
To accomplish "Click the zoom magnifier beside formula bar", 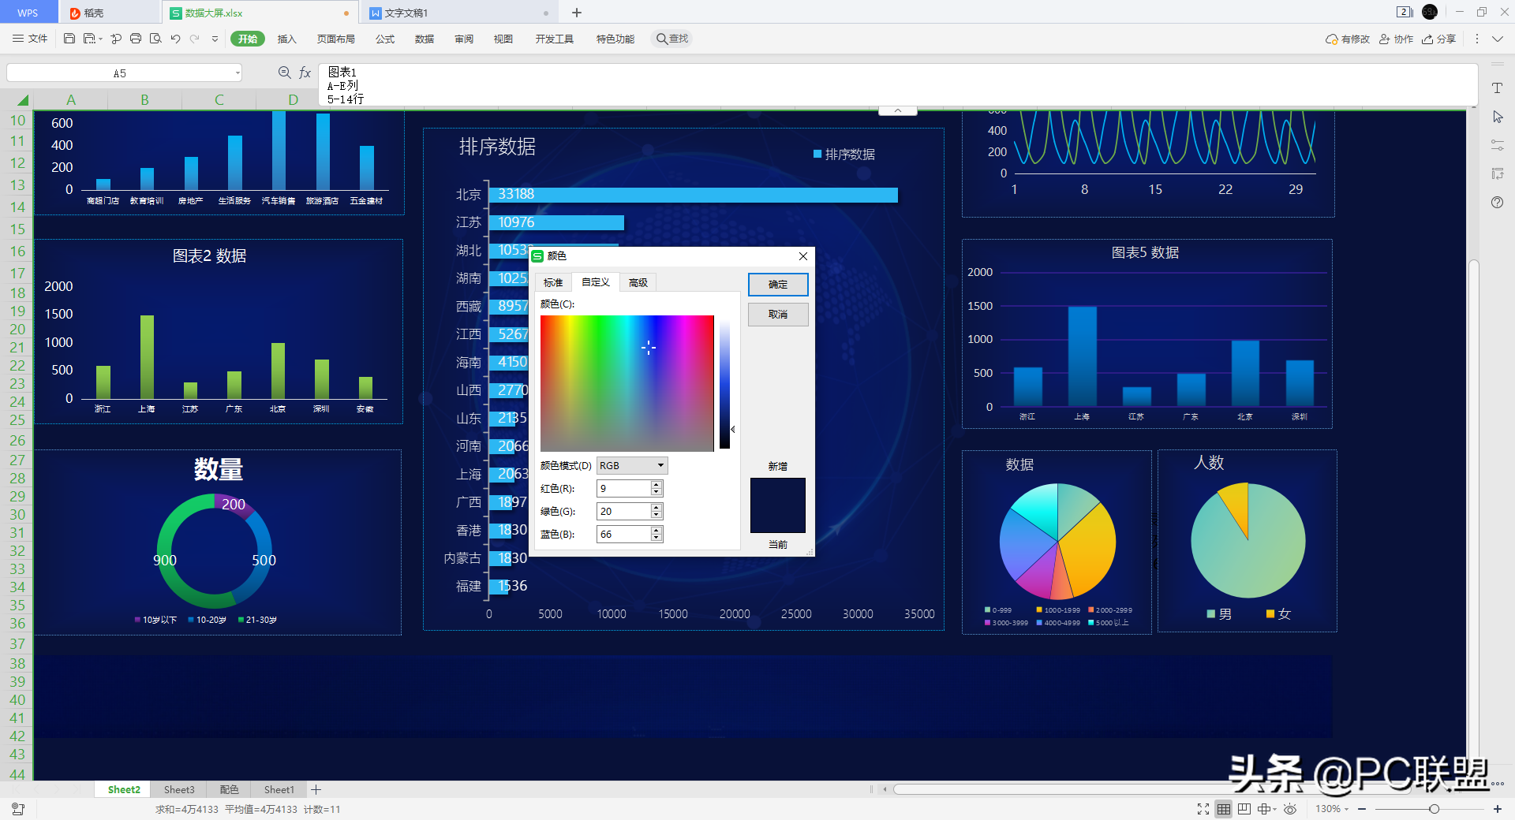I will click(x=285, y=73).
